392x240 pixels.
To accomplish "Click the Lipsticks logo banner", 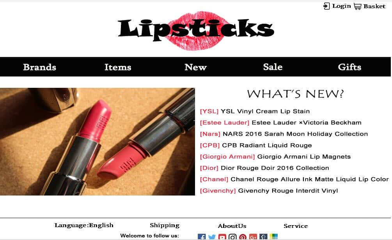I will click(x=196, y=30).
